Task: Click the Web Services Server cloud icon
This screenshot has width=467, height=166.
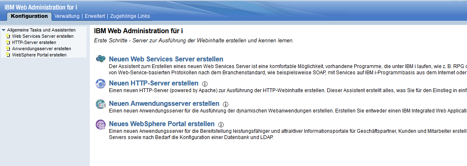Action: tap(101, 59)
